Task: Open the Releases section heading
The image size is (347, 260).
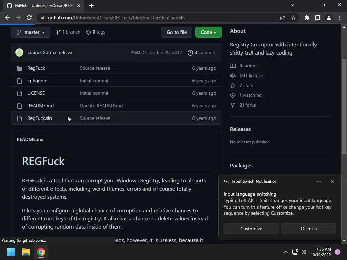Action: 240,129
